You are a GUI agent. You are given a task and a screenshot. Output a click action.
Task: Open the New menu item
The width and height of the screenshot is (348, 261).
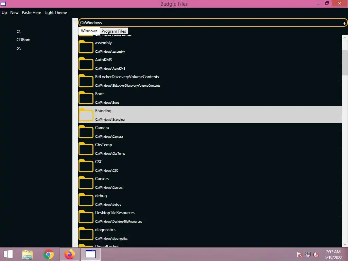[14, 13]
